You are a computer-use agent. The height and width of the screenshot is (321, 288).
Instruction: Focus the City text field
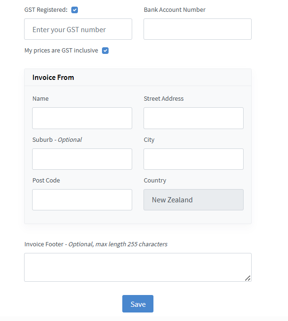[x=194, y=159]
